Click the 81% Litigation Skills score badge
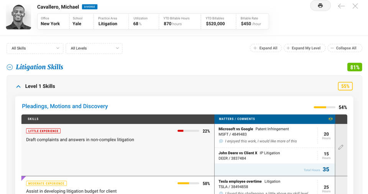 coord(354,67)
